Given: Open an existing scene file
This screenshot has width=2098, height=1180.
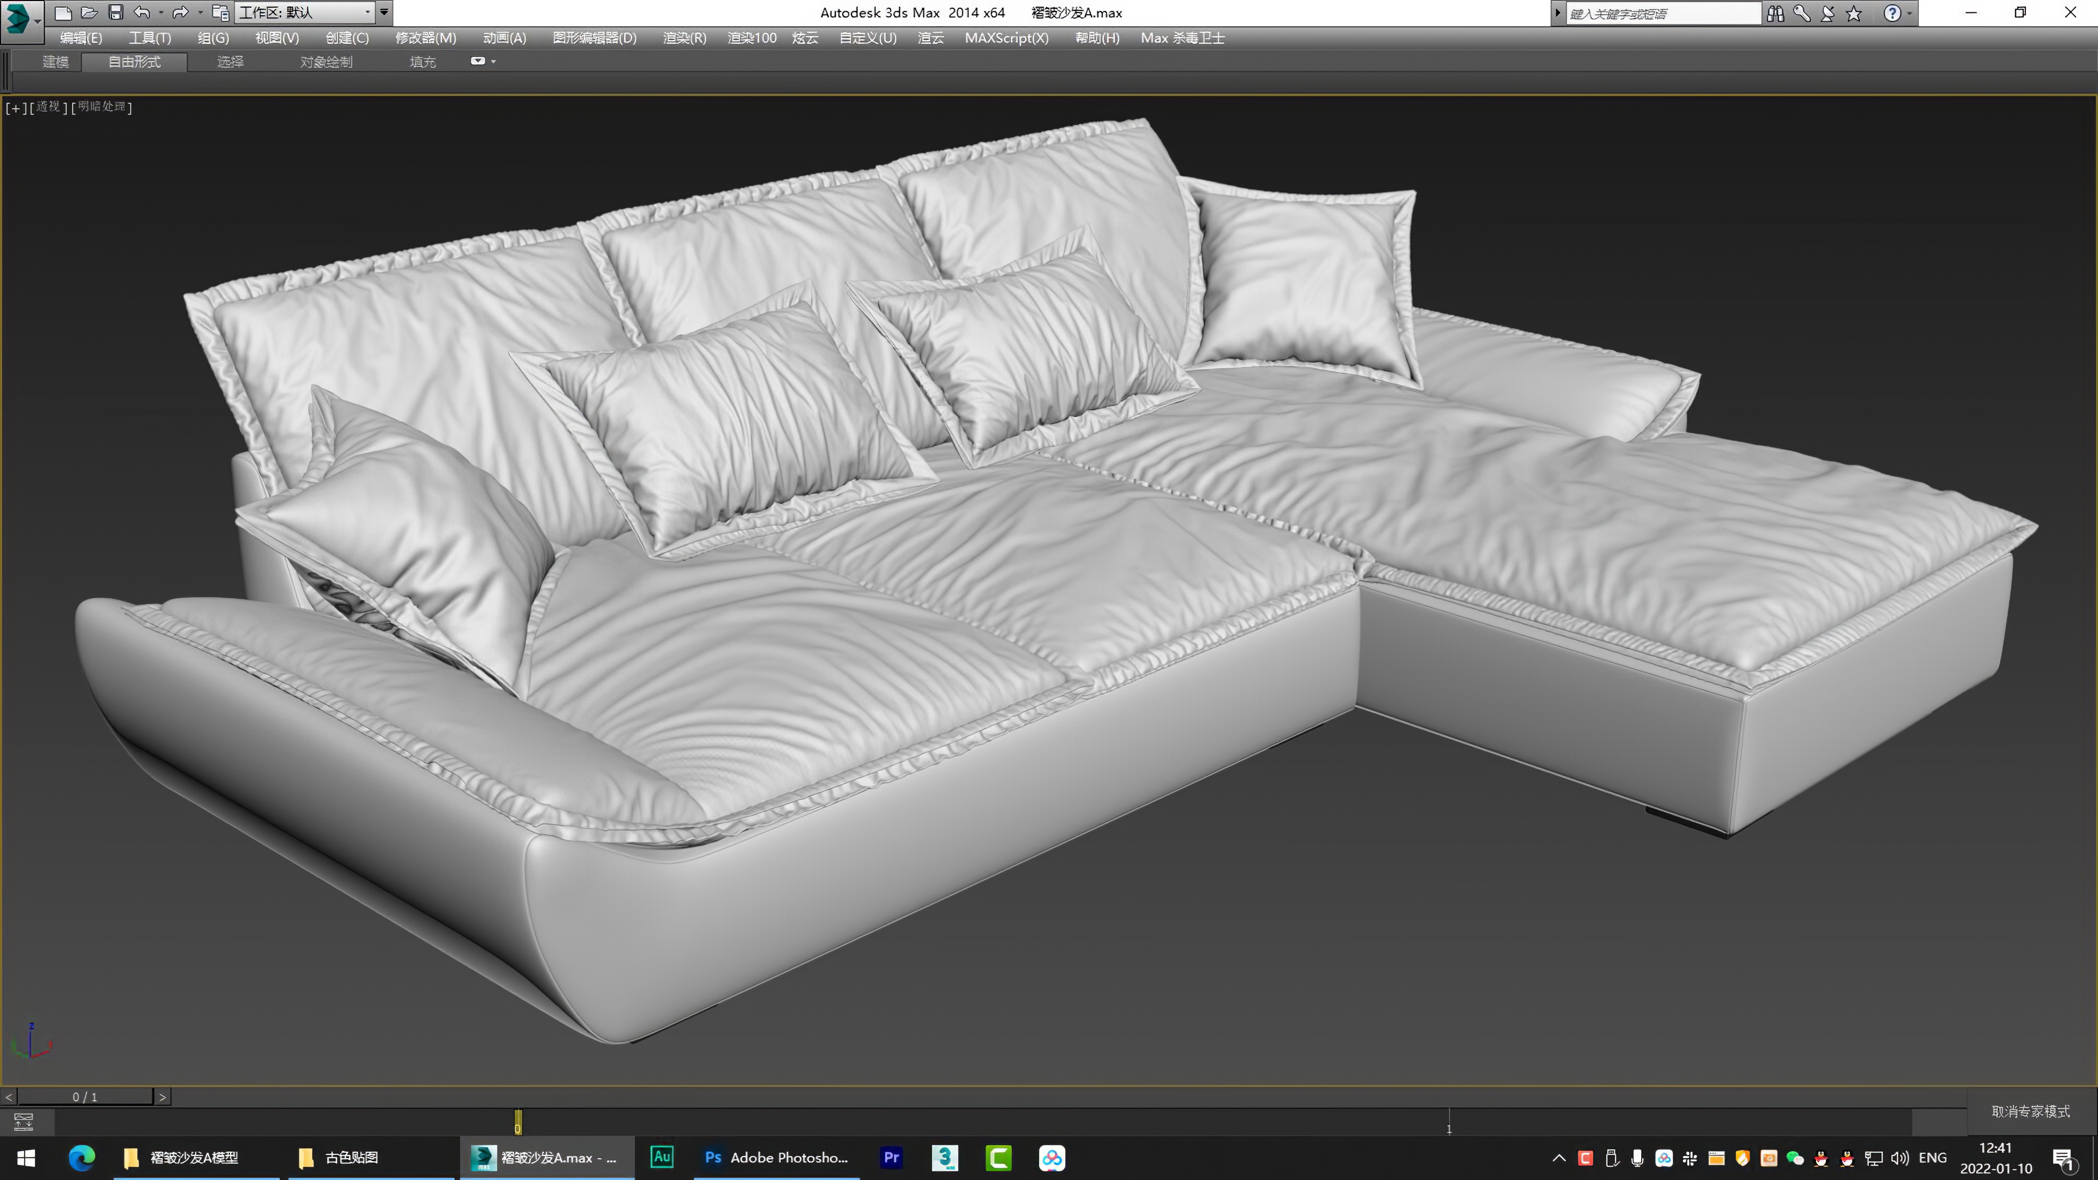Looking at the screenshot, I should [90, 12].
